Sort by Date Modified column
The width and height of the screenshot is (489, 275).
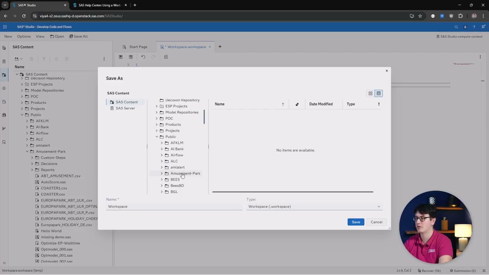321,104
